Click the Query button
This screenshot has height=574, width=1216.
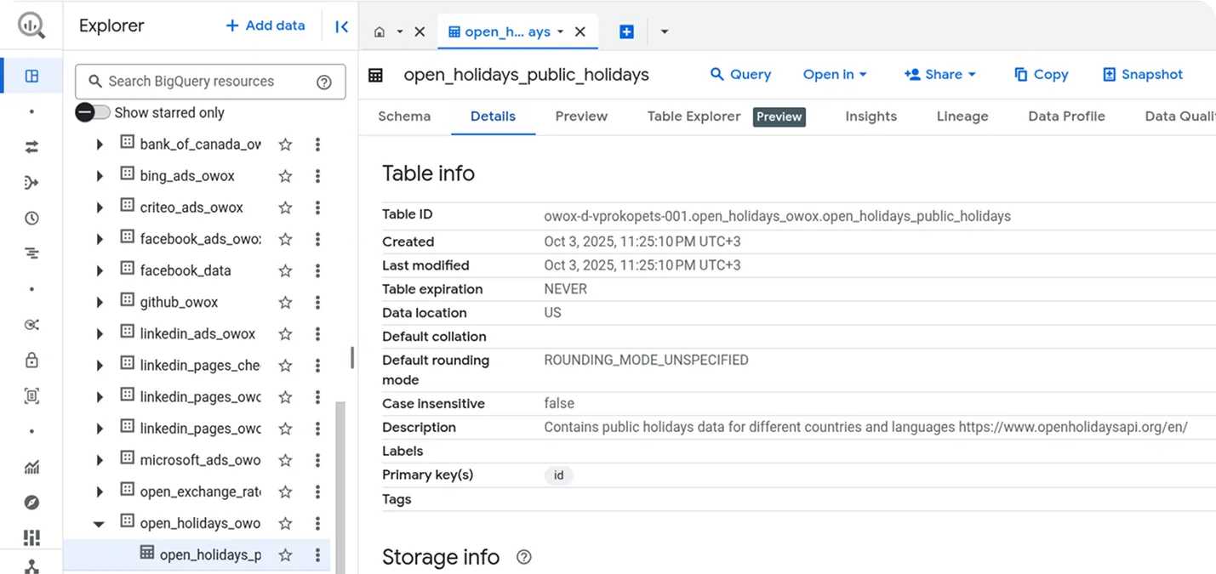(x=740, y=75)
